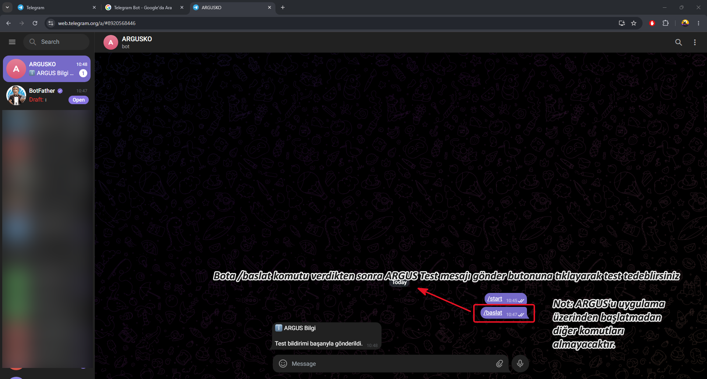Open Chrome's three-dot menu
This screenshot has width=707, height=379.
[699, 23]
